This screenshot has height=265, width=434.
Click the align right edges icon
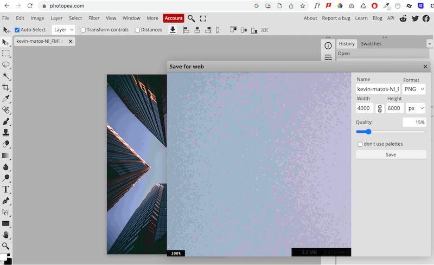click(208, 30)
